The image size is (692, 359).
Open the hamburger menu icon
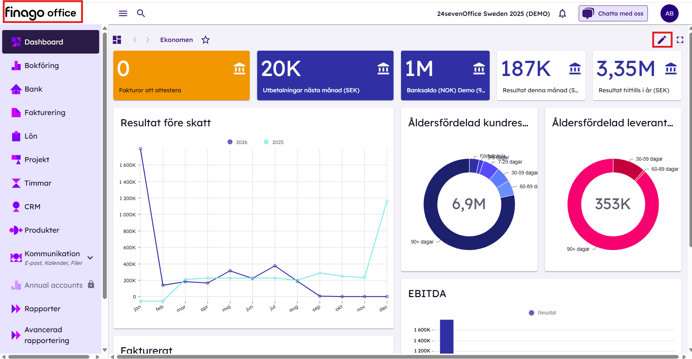click(x=123, y=13)
